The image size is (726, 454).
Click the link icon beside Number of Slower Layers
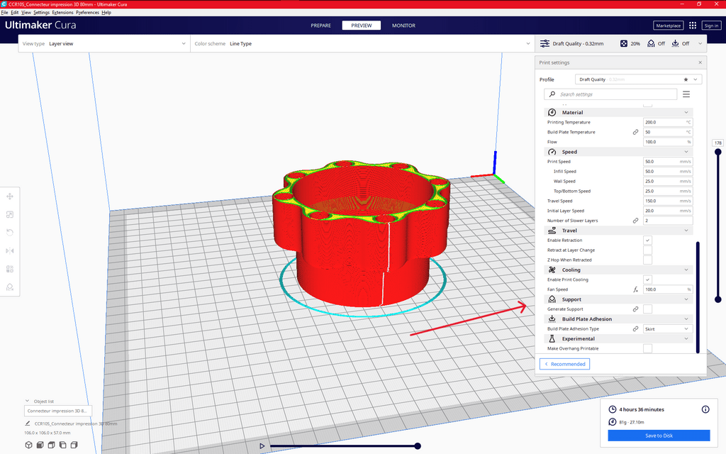[x=636, y=221]
